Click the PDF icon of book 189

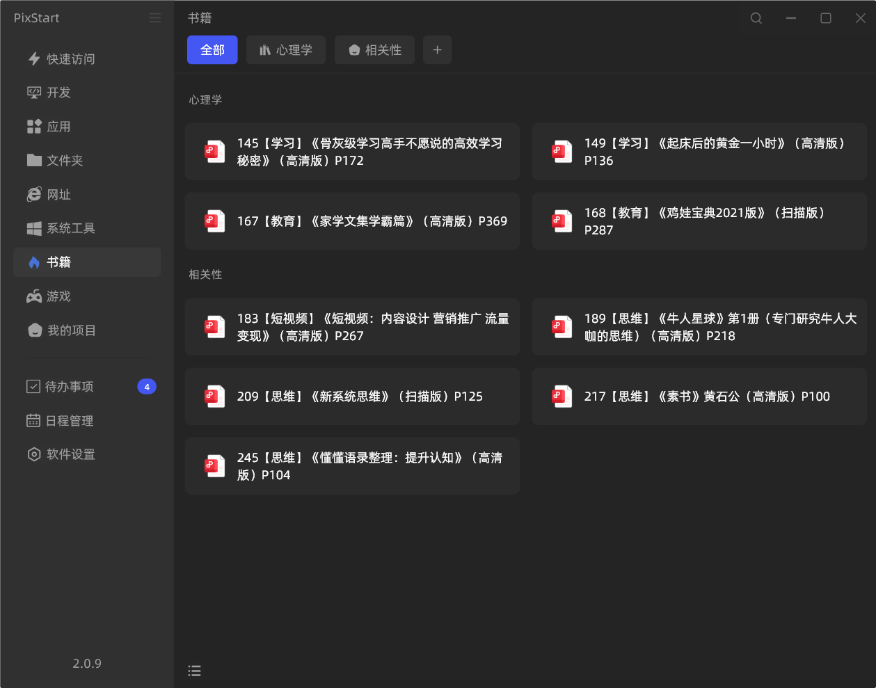[562, 327]
